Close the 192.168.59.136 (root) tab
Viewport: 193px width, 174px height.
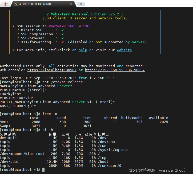(71, 4)
